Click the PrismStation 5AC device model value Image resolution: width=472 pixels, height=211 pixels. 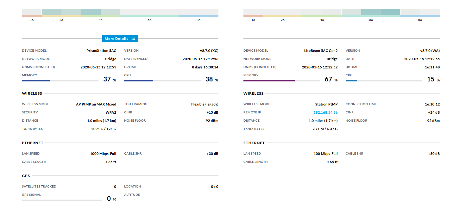coord(101,51)
